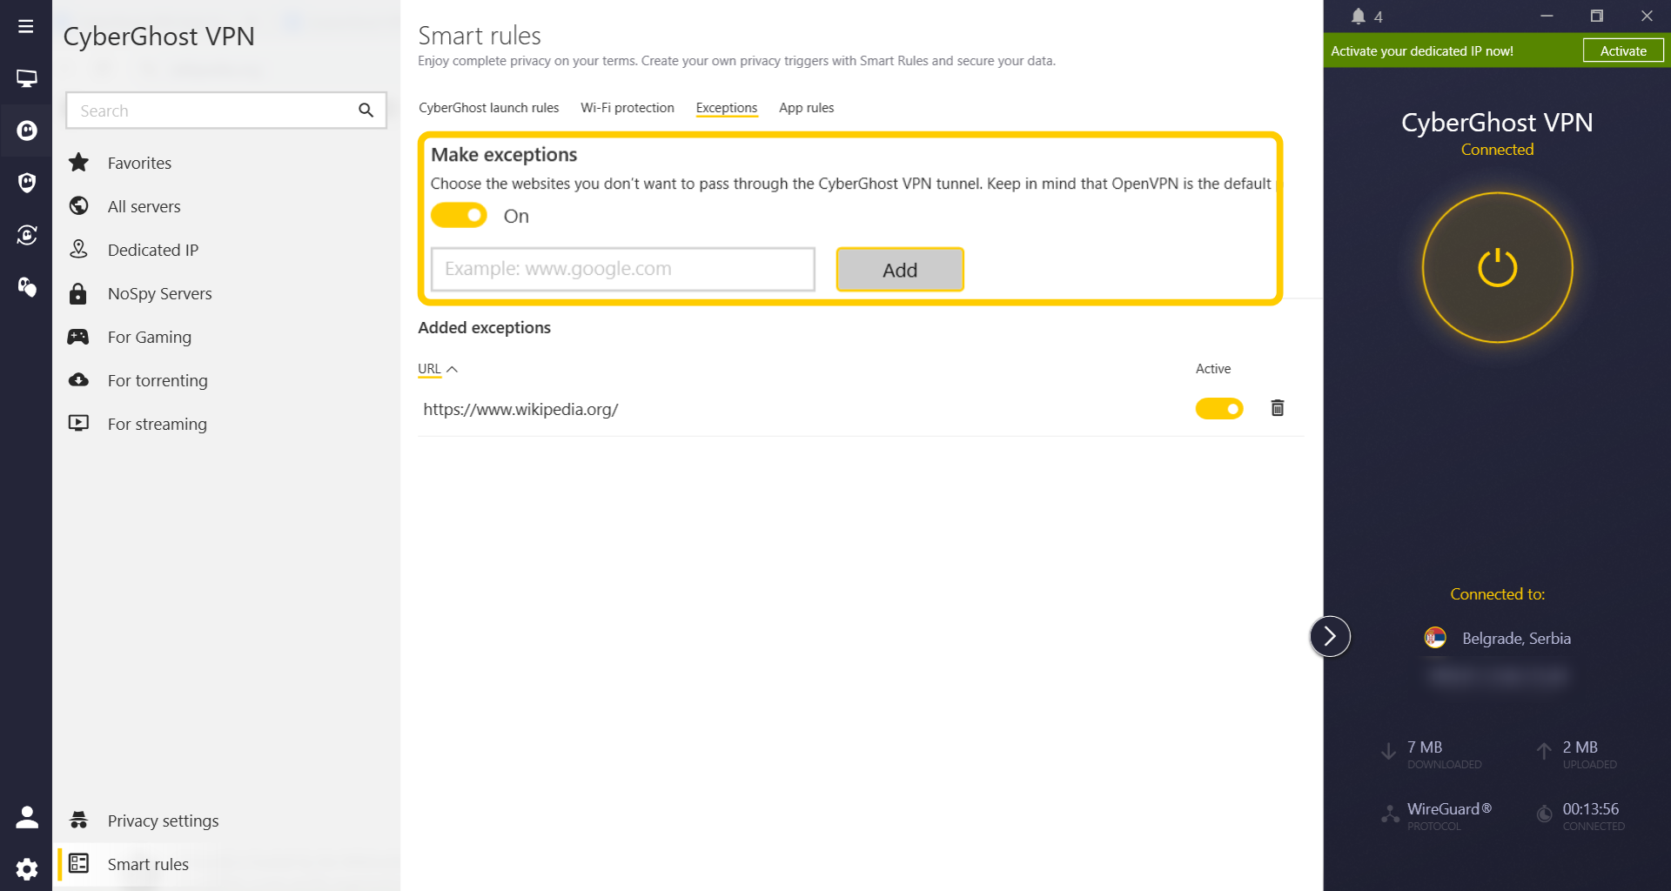Open the hamburger menu icon

pos(26,26)
